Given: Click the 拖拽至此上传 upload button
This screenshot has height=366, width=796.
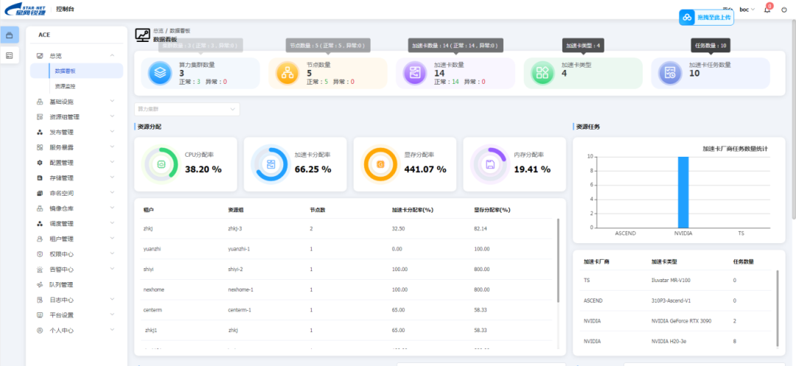Looking at the screenshot, I should point(705,17).
